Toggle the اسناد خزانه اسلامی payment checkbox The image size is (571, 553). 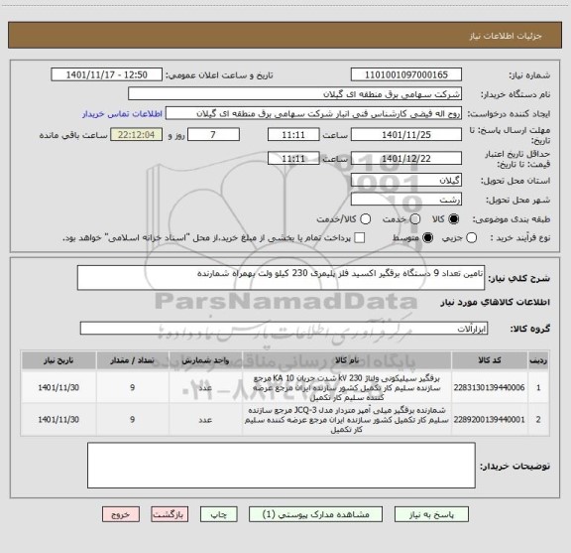[360, 238]
